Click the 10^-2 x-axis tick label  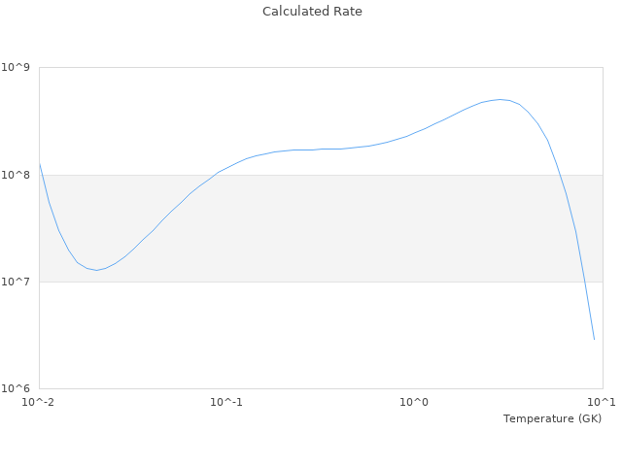(x=39, y=402)
